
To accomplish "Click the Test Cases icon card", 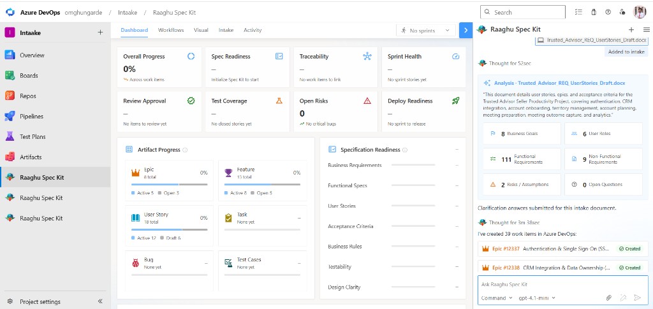I will [x=228, y=263].
